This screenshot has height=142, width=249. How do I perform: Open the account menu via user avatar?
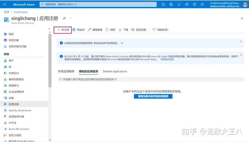[x=245, y=4]
